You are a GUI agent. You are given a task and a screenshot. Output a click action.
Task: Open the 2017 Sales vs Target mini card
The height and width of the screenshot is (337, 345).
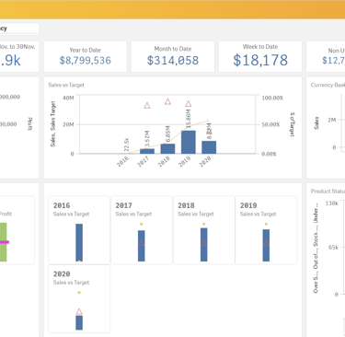[142, 230]
